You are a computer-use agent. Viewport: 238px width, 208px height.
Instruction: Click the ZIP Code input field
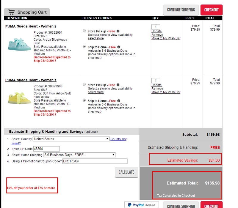pyautogui.click(x=46, y=149)
